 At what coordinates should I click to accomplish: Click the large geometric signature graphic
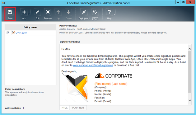[75, 88]
